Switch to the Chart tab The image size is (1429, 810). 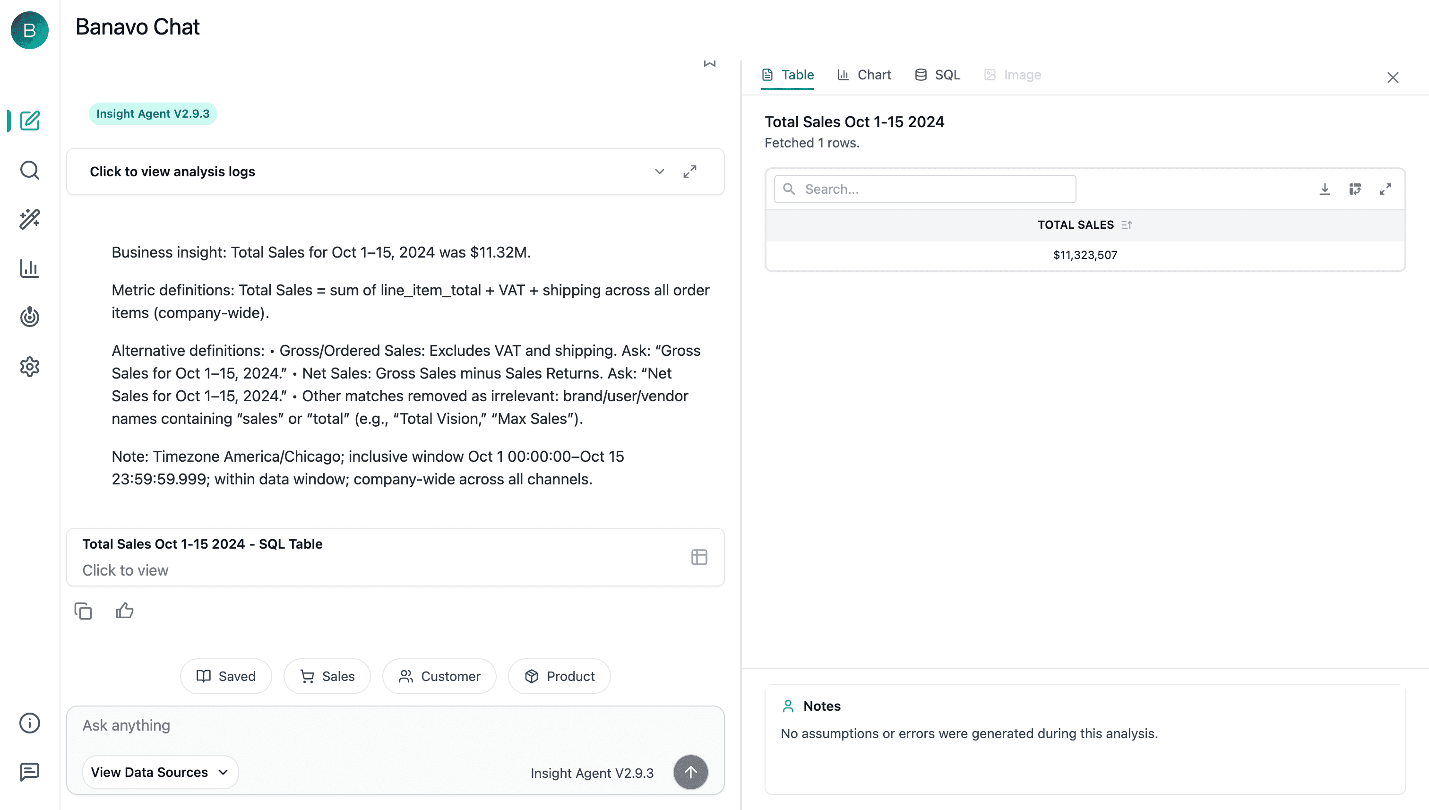[864, 75]
